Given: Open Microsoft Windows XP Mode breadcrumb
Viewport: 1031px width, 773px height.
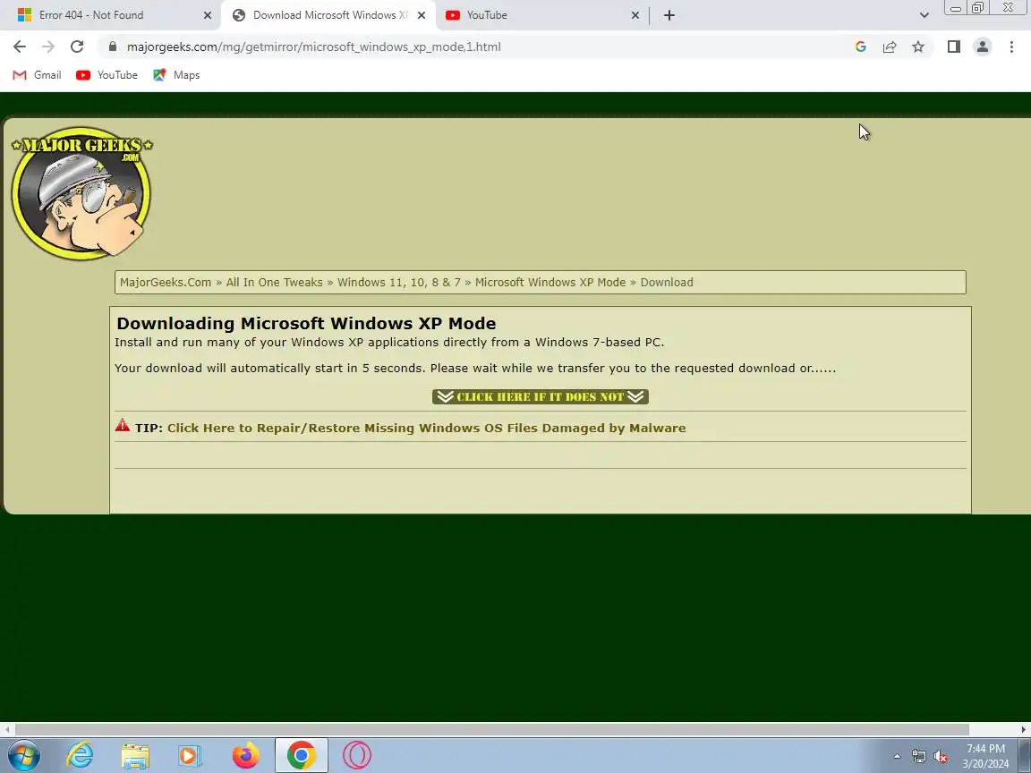Looking at the screenshot, I should [550, 282].
